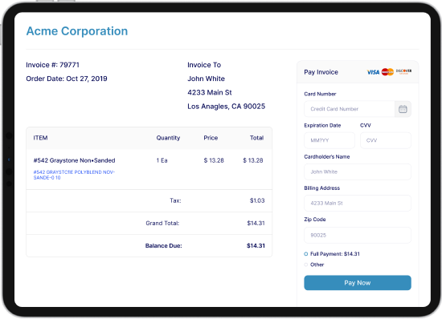Click 'Los Anagles, CA 90025' address line
Viewport: 442px width, 319px height.
point(227,107)
